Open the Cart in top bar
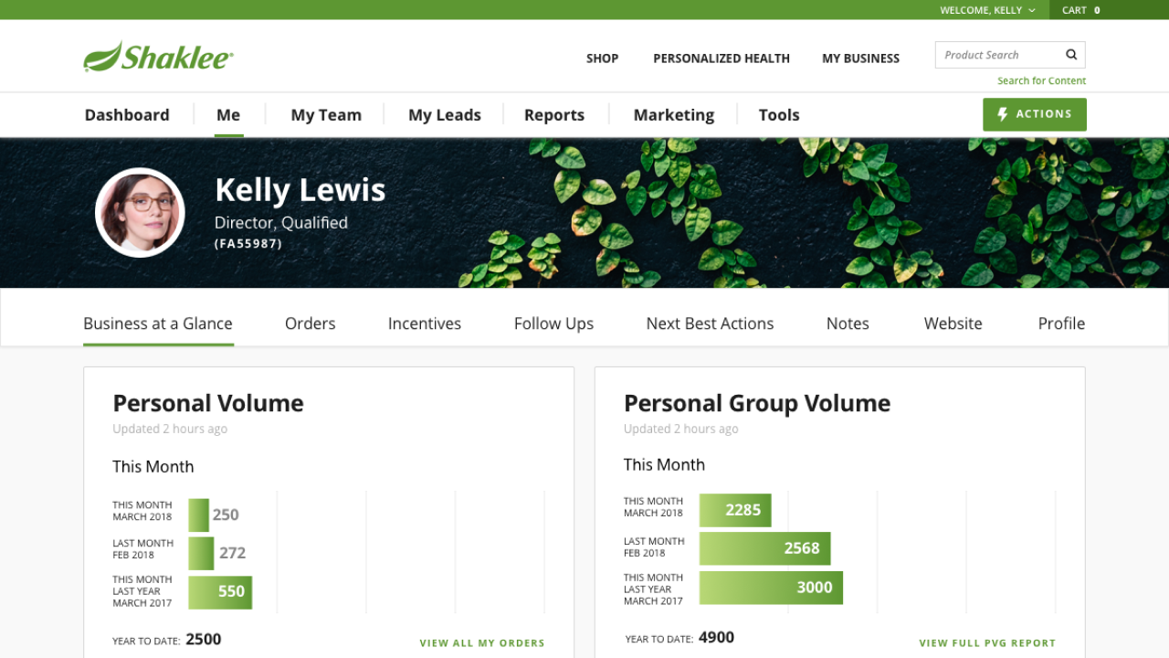The image size is (1169, 658). 1080,10
